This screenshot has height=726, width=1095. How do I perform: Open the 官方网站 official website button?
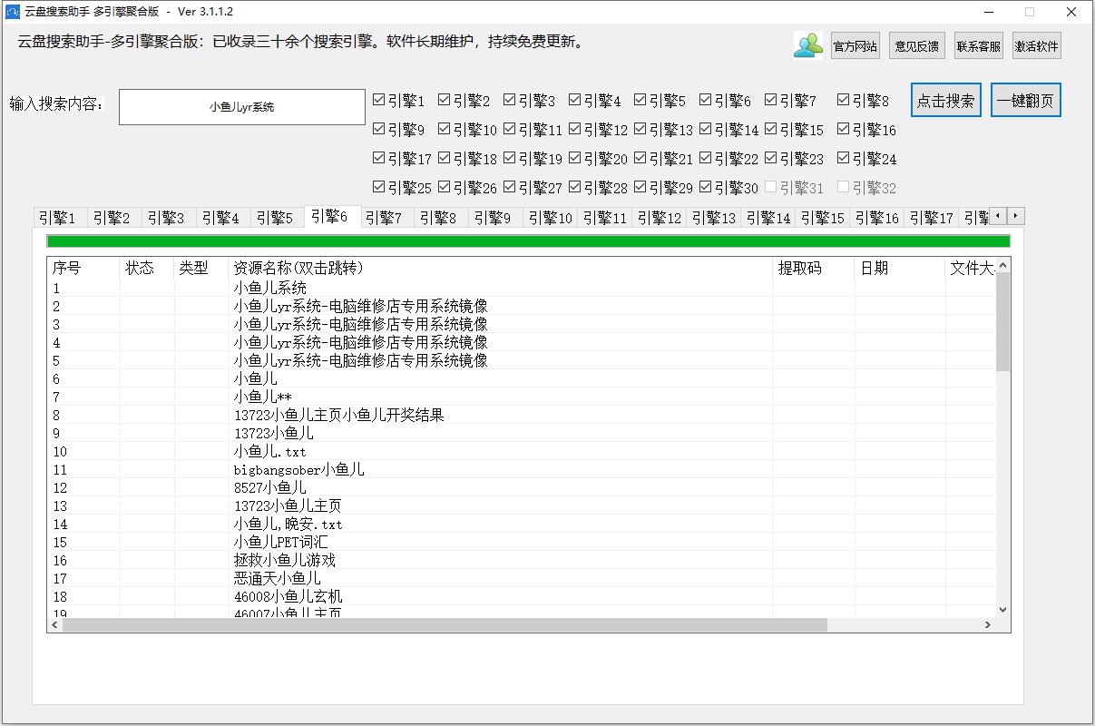click(x=855, y=46)
